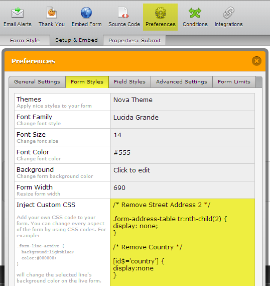The height and width of the screenshot is (286, 270).
Task: Open the Advanced Settings tab
Action: click(x=182, y=82)
